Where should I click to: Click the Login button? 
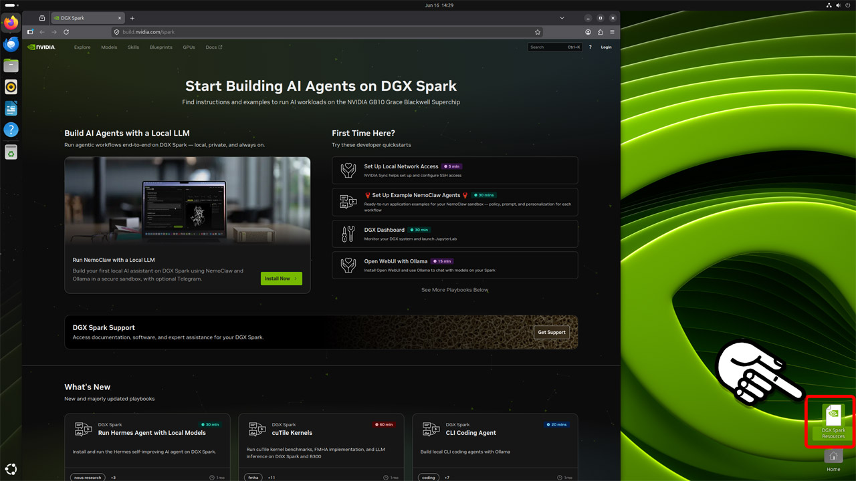click(x=606, y=47)
